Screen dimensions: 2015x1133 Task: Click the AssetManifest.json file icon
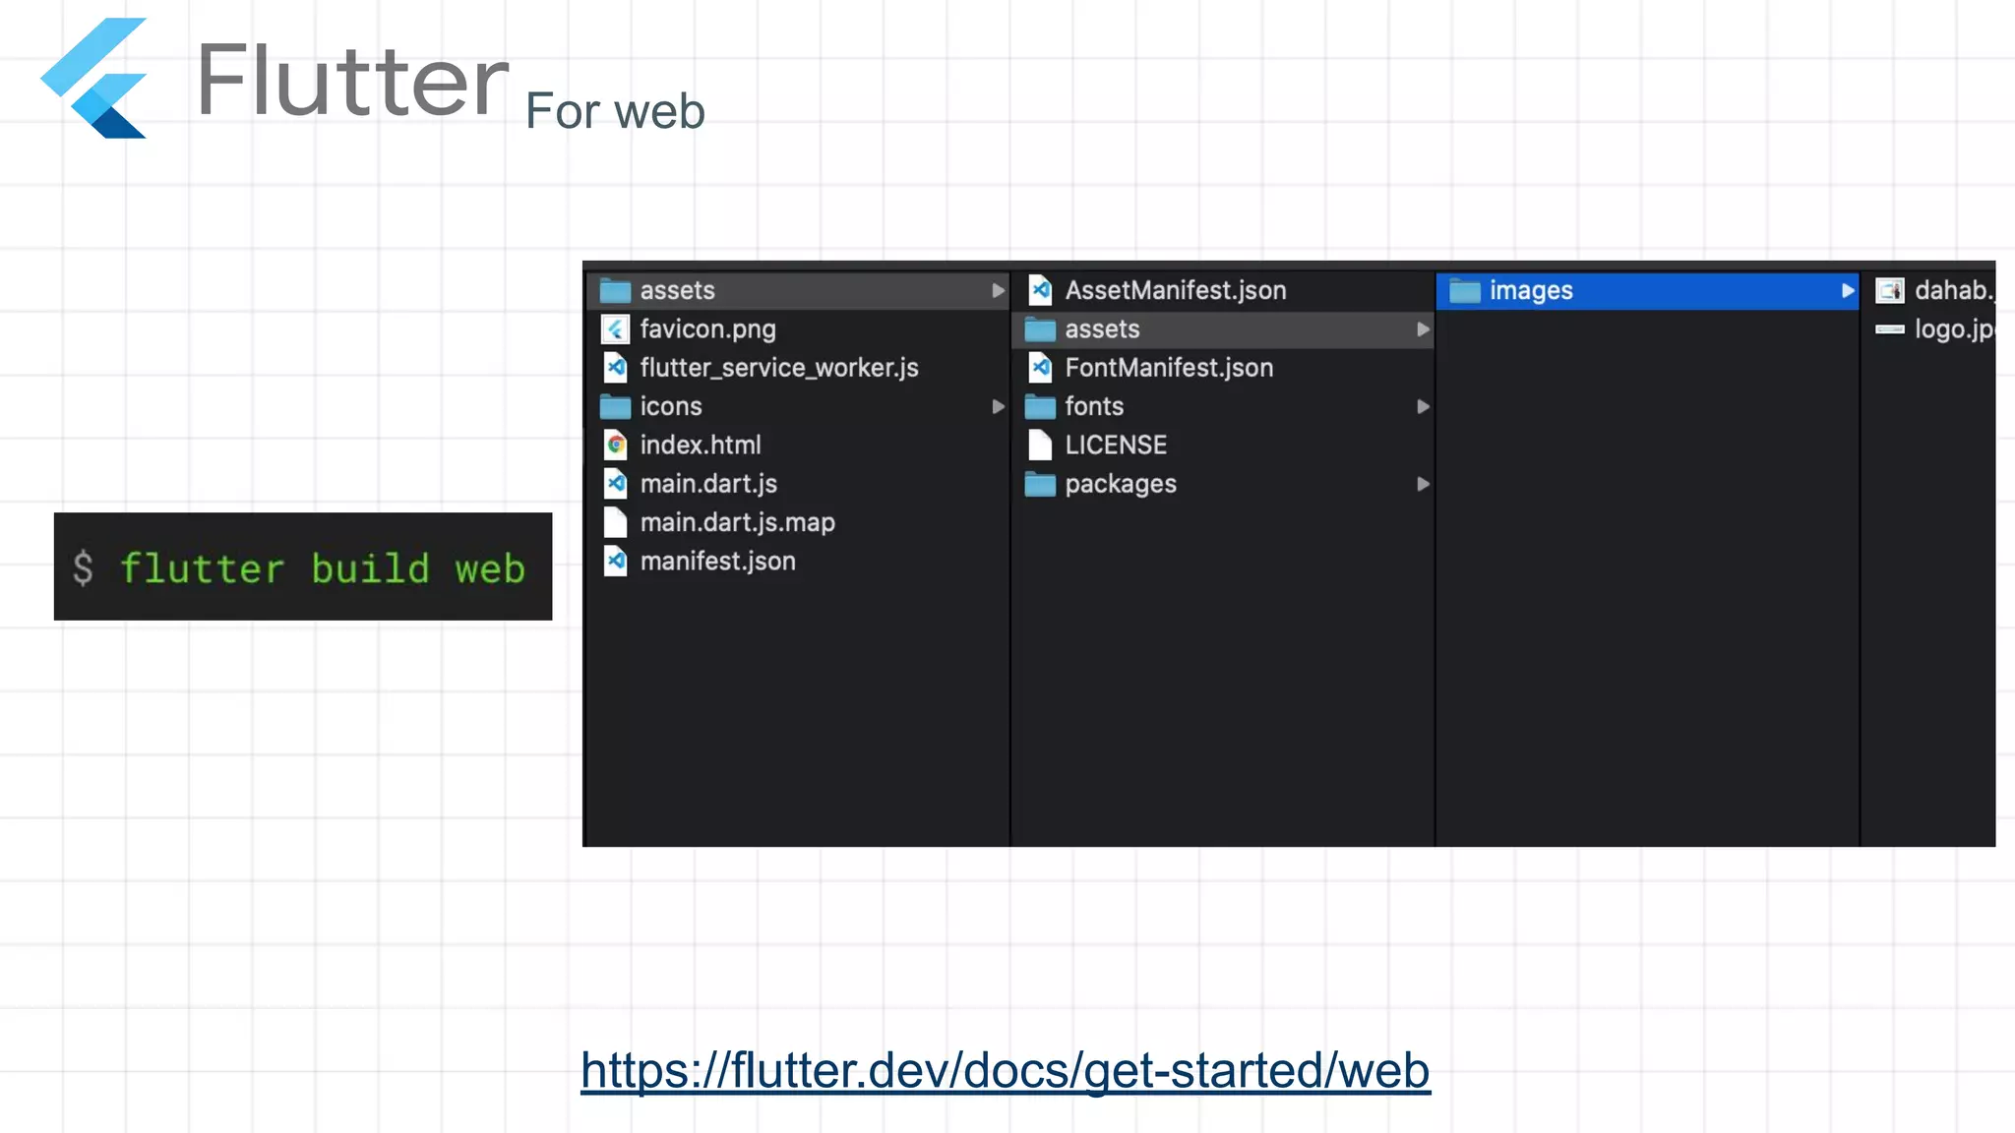[1041, 290]
